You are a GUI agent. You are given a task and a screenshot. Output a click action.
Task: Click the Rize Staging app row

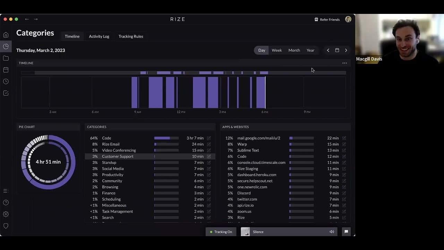click(285, 169)
